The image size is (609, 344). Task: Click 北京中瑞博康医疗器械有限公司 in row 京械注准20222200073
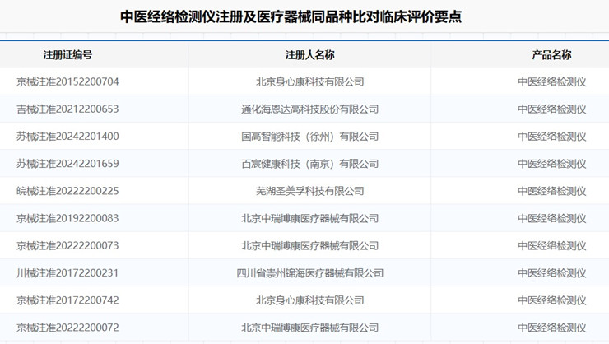point(310,245)
